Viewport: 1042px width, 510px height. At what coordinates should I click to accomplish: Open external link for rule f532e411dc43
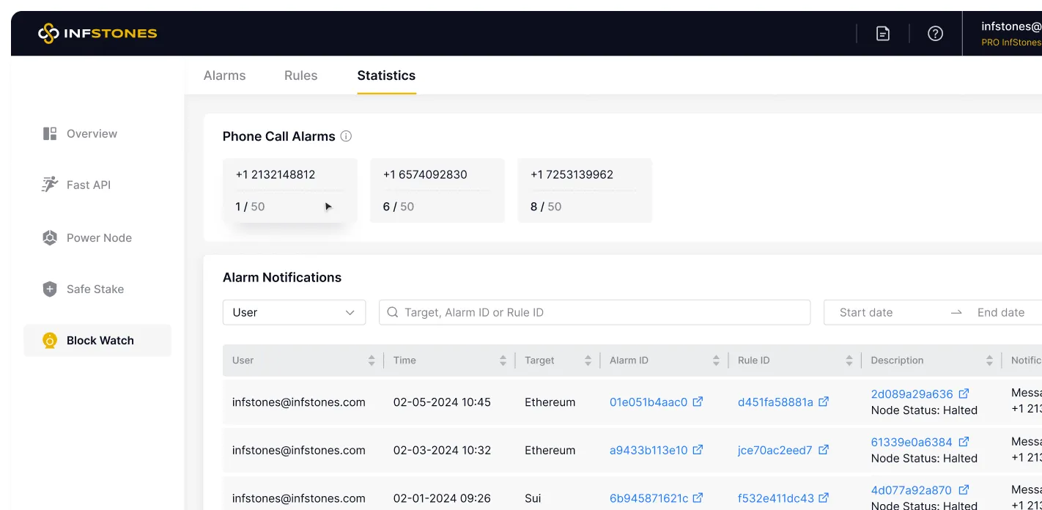824,498
